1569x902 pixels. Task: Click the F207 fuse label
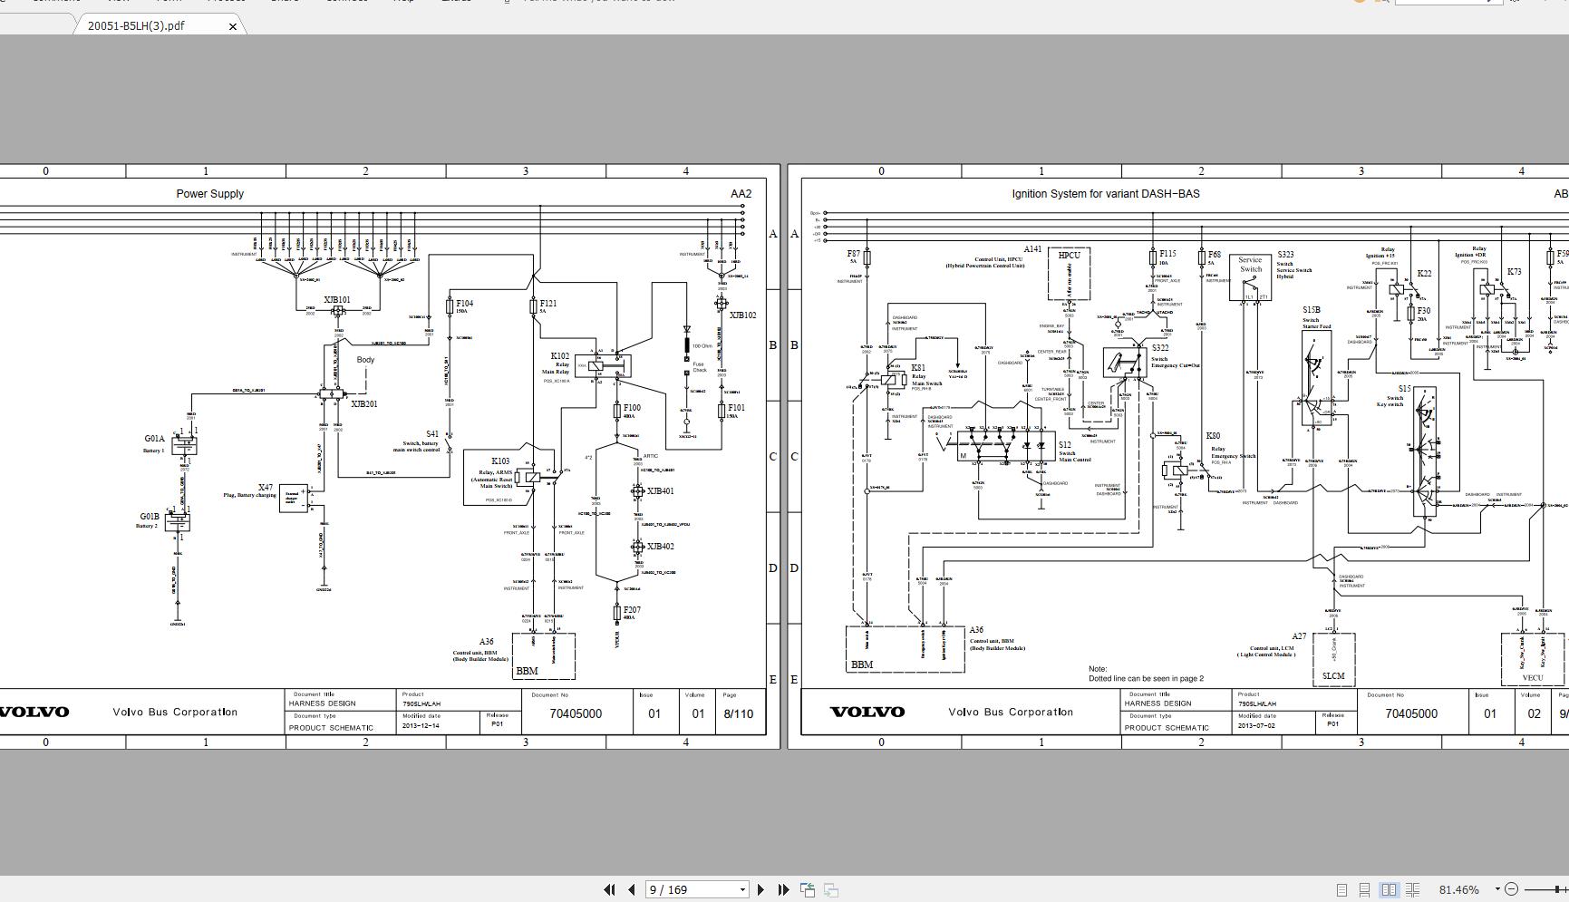632,610
